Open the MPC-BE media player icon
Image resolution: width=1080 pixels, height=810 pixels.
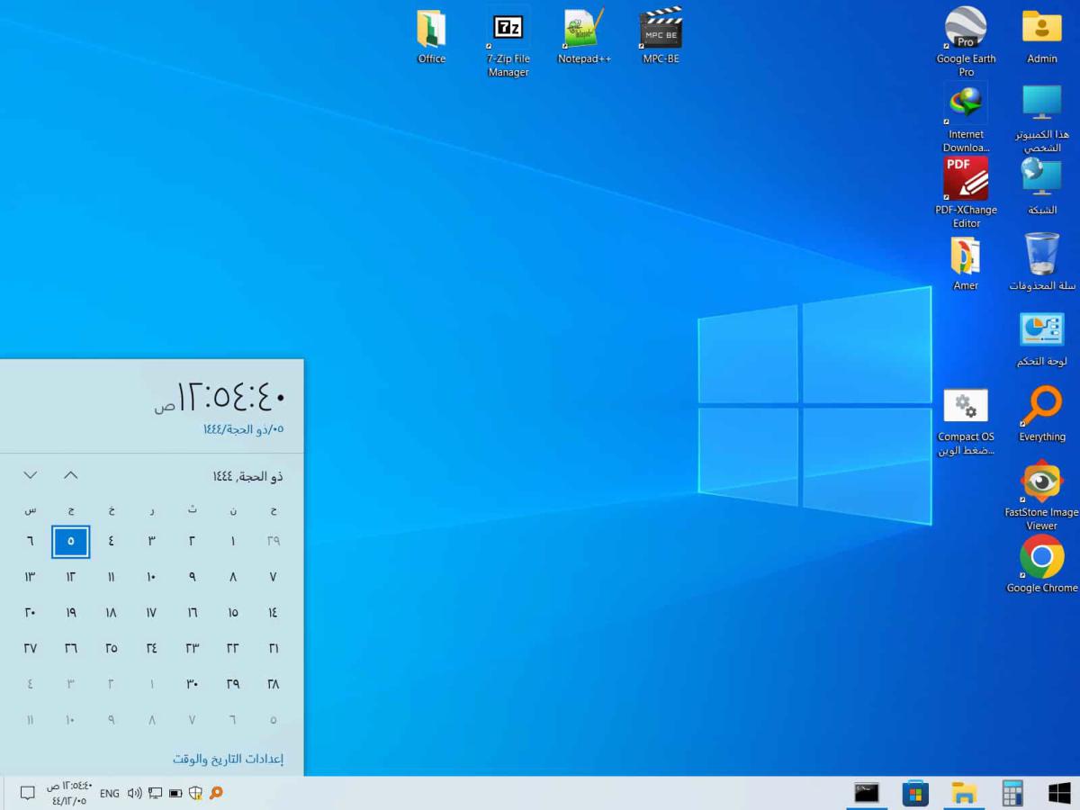(661, 30)
